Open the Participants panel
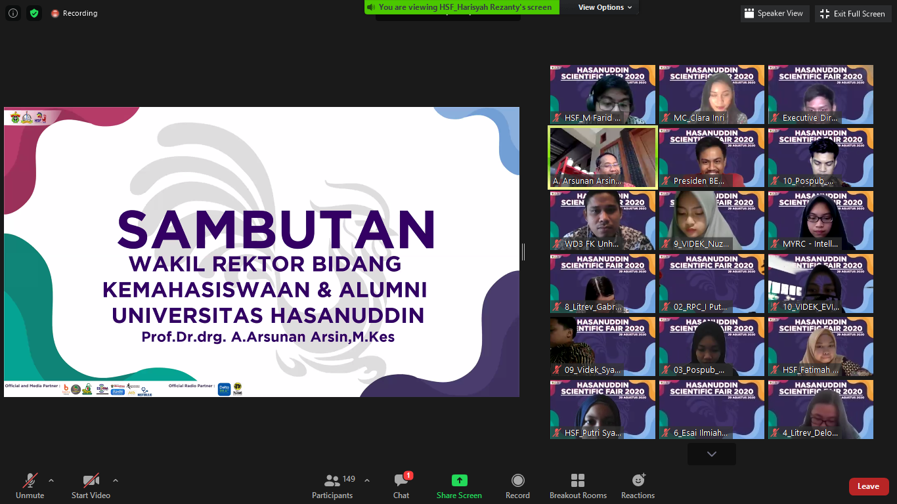 (x=334, y=486)
